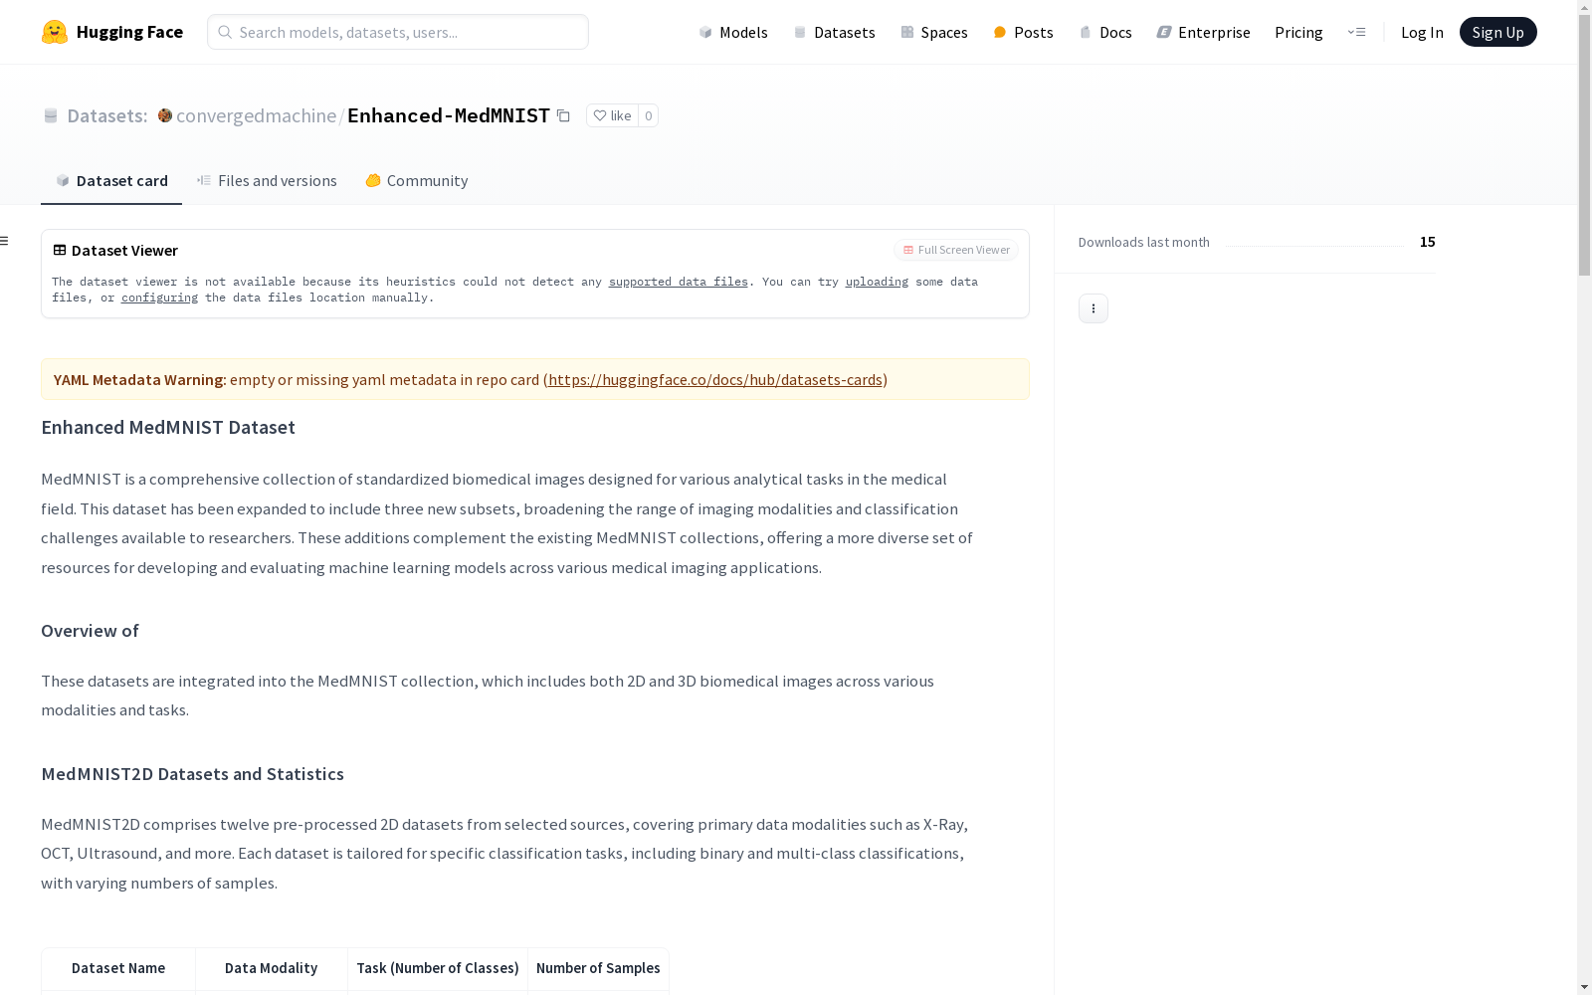Toggle the table of contents sidebar icon
Viewport: 1592px width, 995px height.
(x=5, y=241)
